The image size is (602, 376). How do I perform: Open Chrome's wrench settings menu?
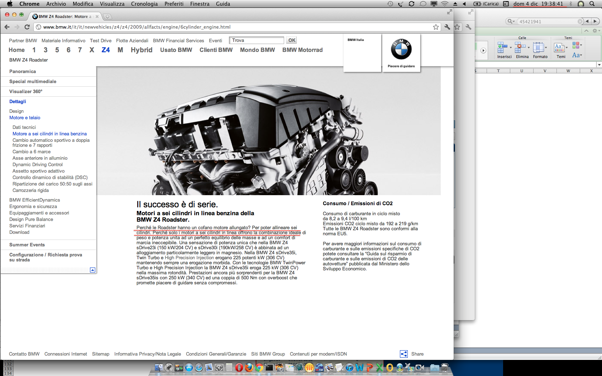click(x=447, y=27)
